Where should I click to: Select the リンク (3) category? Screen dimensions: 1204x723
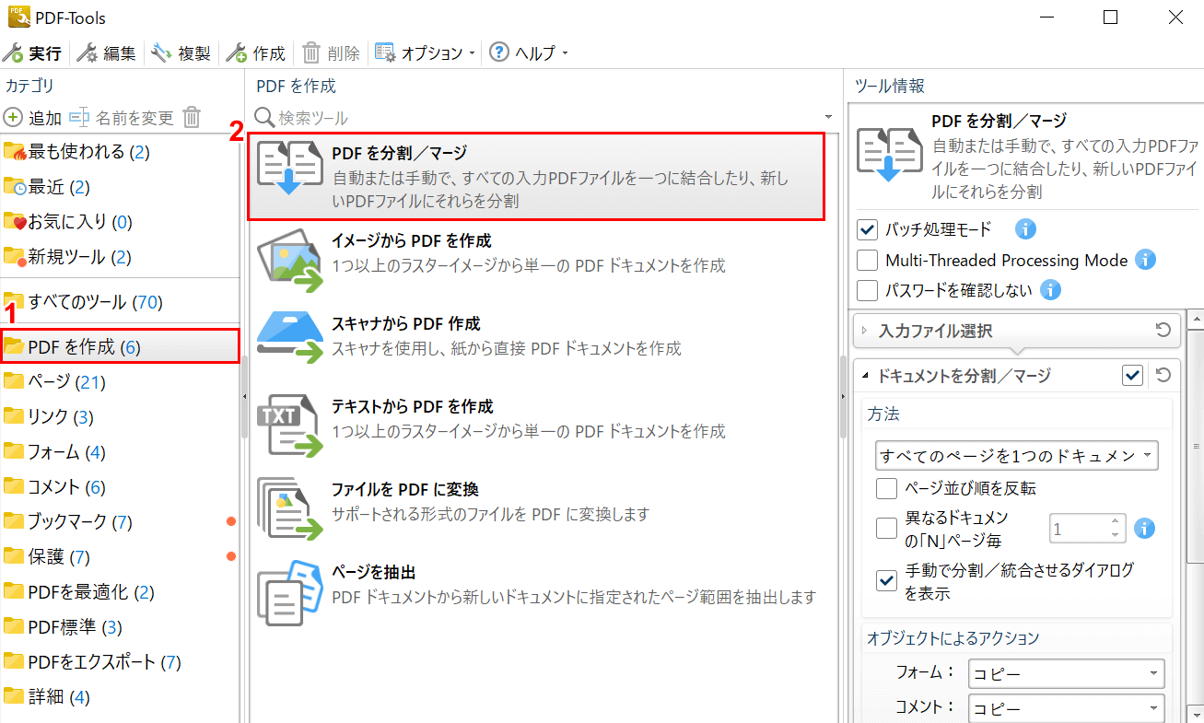pos(120,417)
